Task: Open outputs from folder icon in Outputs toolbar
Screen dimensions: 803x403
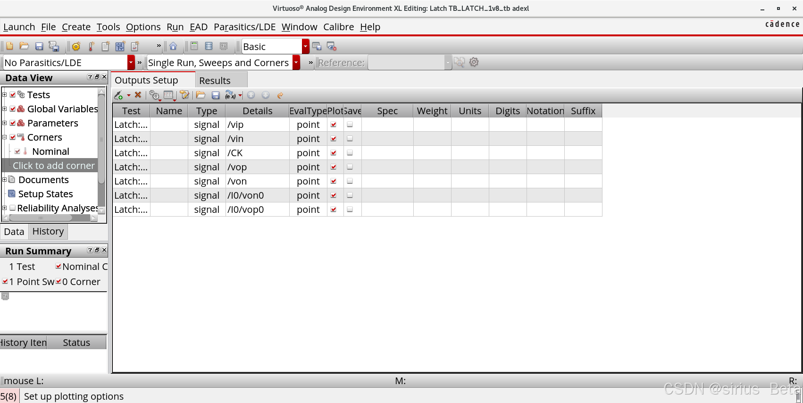Action: [201, 95]
